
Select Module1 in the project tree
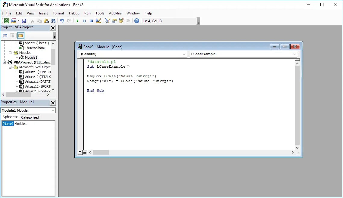pos(31,57)
